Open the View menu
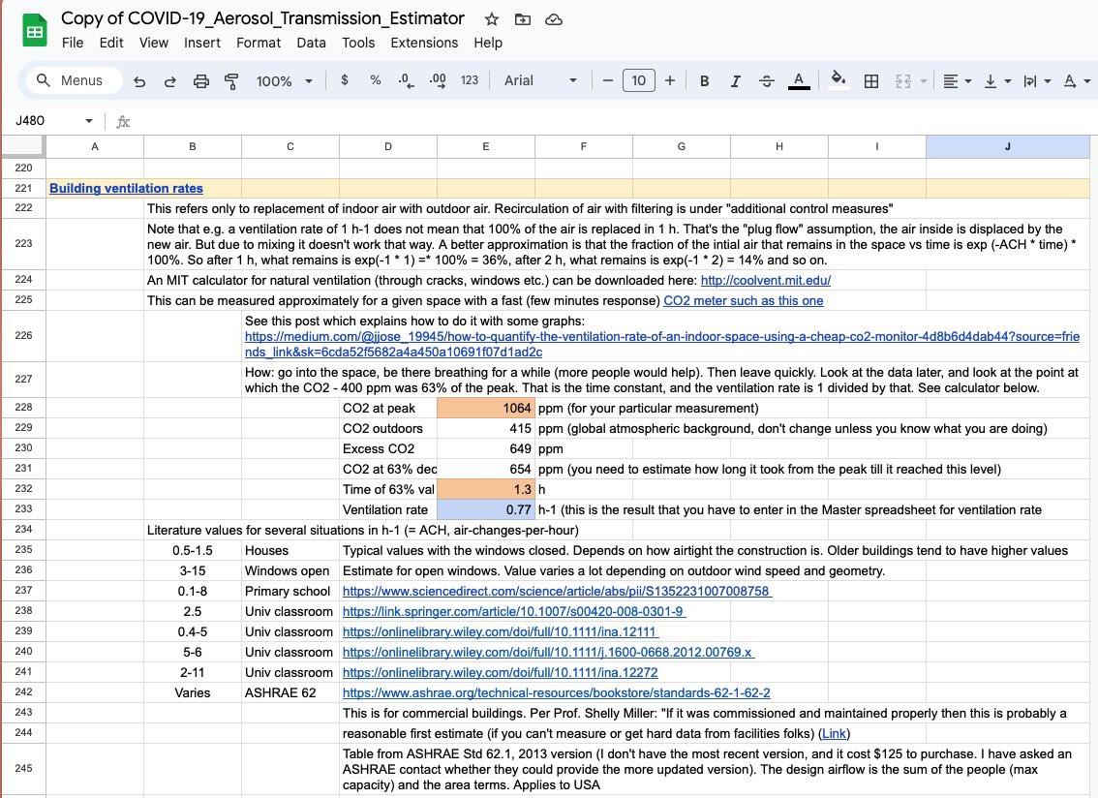This screenshot has height=798, width=1098. (153, 43)
